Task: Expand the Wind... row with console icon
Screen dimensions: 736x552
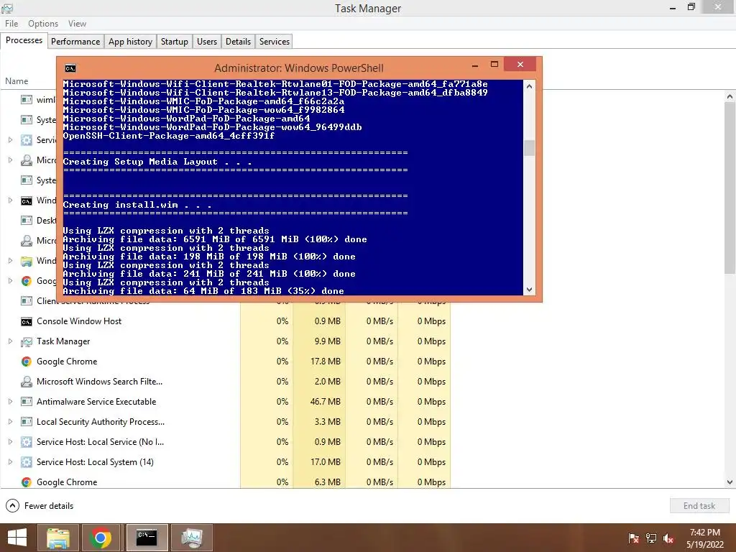Action: pyautogui.click(x=10, y=201)
